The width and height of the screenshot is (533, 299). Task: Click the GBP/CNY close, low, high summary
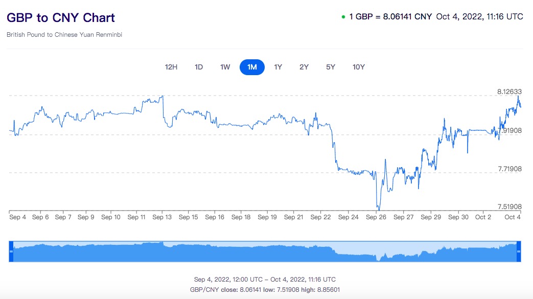coord(265,289)
